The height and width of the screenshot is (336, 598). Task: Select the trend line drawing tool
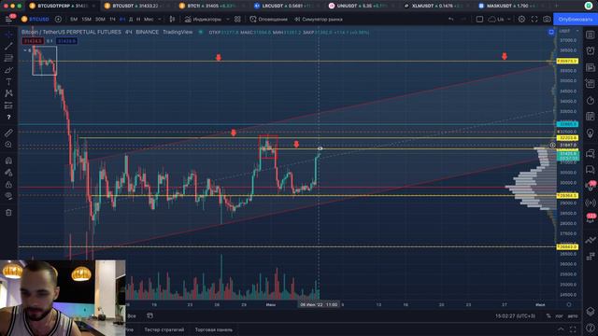click(8, 46)
